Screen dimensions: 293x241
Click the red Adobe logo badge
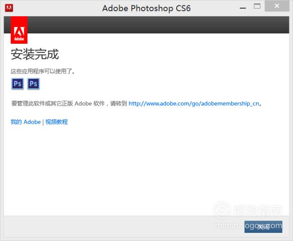[19, 30]
